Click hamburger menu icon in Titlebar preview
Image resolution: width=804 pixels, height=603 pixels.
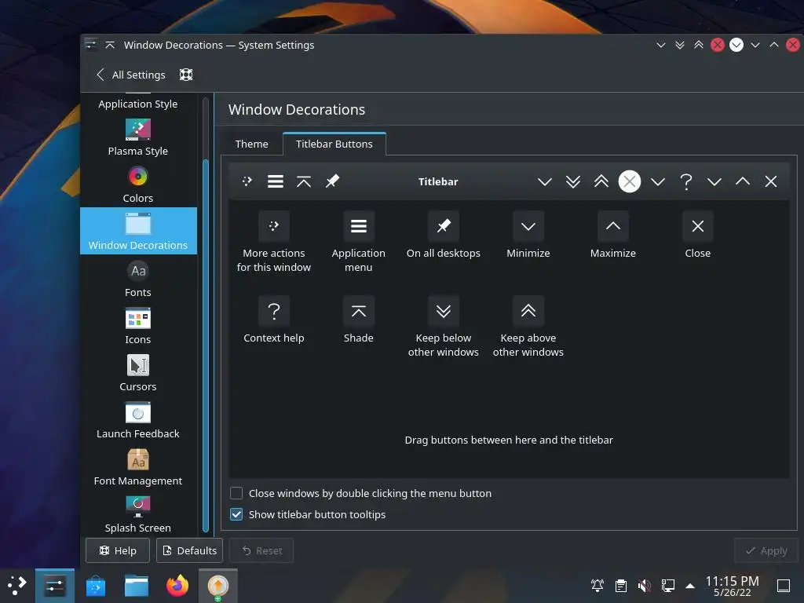click(276, 181)
